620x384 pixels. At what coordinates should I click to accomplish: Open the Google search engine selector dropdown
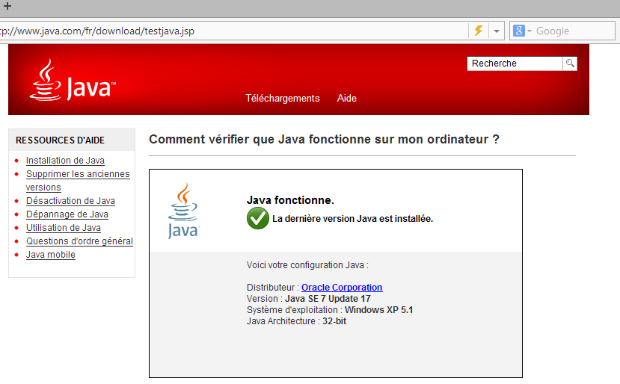coord(522,31)
